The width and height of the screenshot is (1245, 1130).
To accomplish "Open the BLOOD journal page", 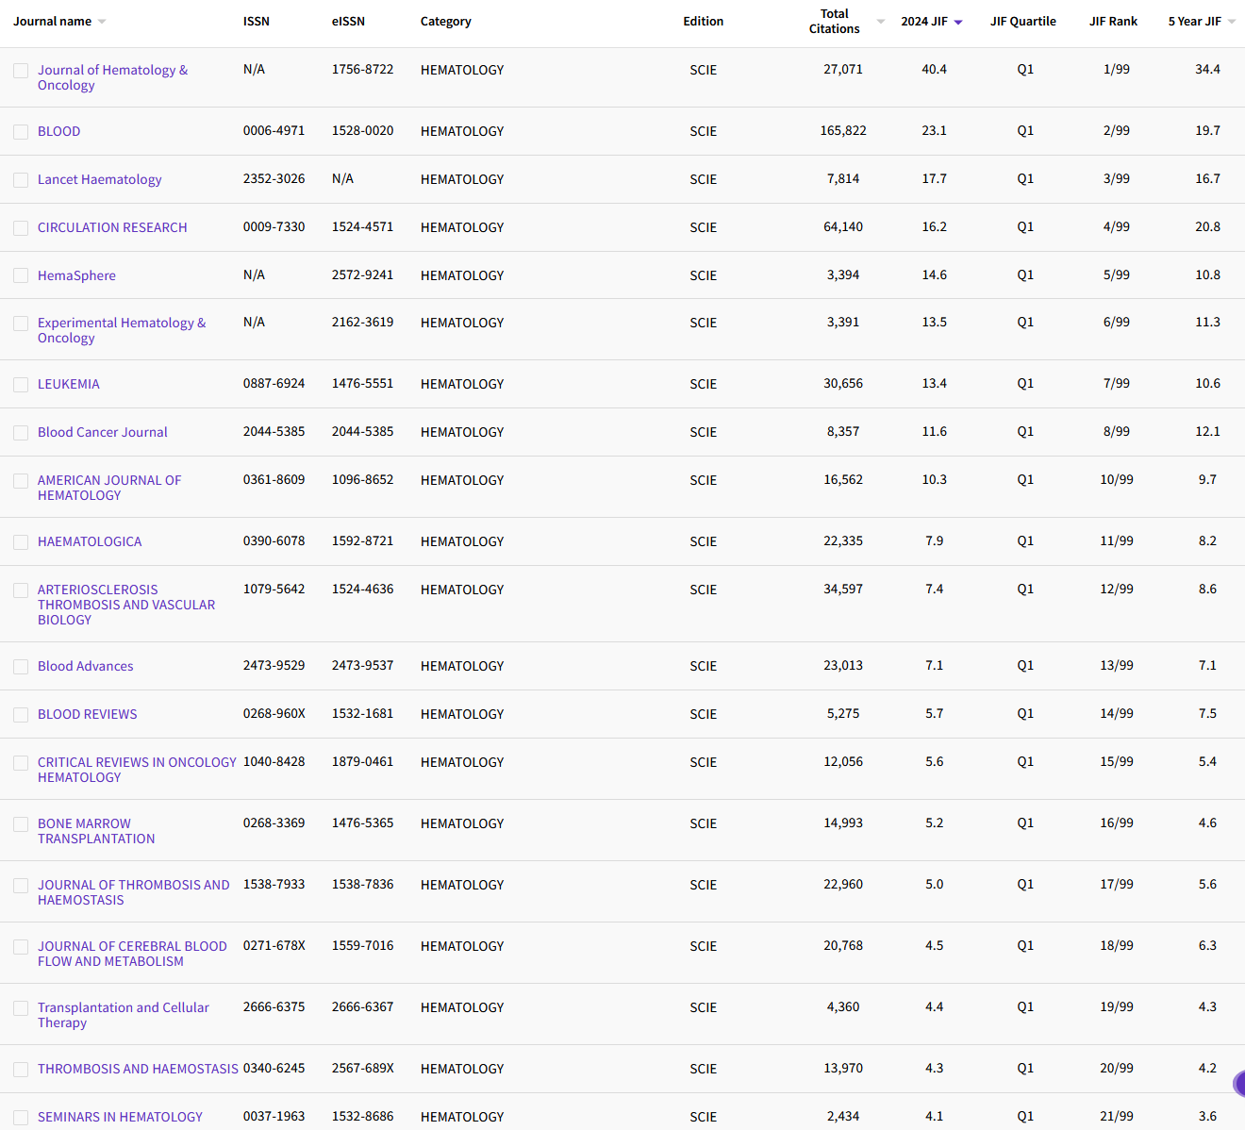I will point(58,131).
